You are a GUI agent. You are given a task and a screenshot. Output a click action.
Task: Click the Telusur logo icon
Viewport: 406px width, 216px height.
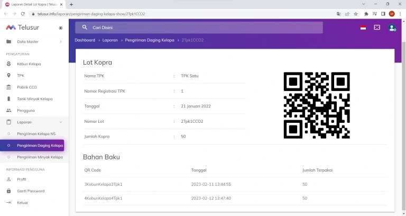(11, 27)
